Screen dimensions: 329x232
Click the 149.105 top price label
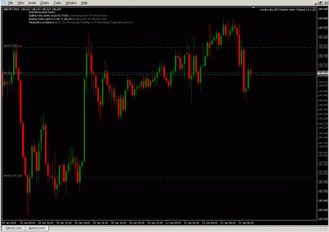[x=323, y=9]
